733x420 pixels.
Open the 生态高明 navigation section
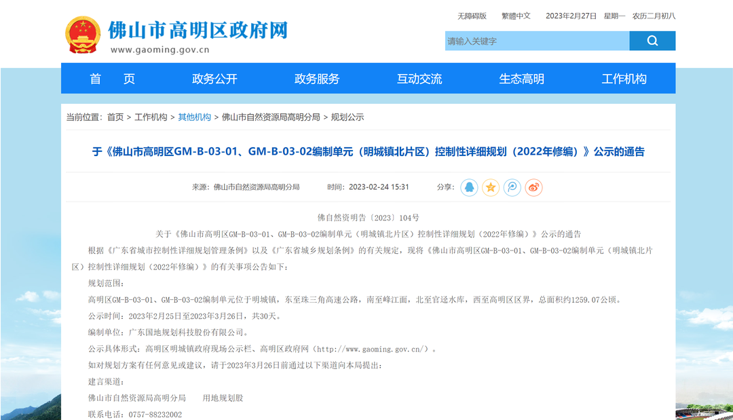pyautogui.click(x=522, y=79)
